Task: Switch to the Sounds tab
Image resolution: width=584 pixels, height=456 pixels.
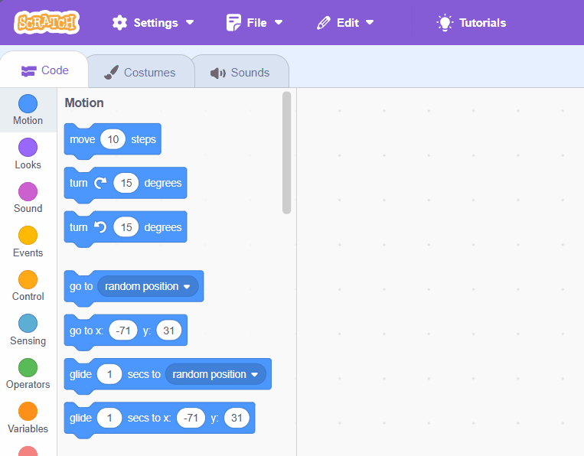Action: point(240,72)
